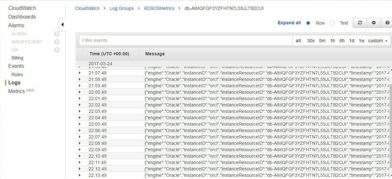
Task: Select the 22:01:49 timestamp cell
Action: 98,98
